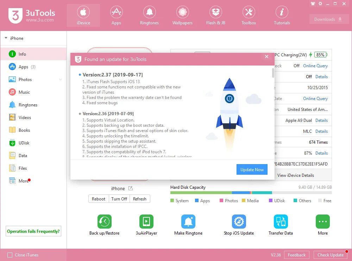Open Books in the sidebar
The height and width of the screenshot is (261, 352).
(33, 130)
